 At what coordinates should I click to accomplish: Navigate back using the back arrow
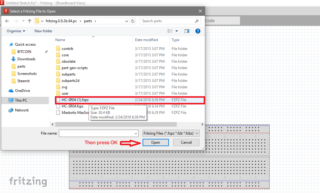(7, 20)
